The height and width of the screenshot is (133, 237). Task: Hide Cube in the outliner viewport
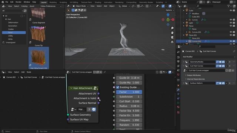pyautogui.click(x=231, y=11)
